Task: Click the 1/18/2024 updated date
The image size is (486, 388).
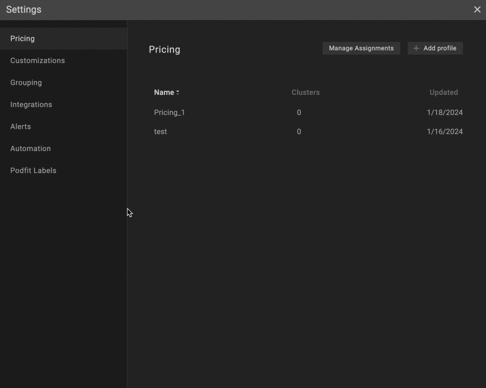Action: tap(445, 112)
